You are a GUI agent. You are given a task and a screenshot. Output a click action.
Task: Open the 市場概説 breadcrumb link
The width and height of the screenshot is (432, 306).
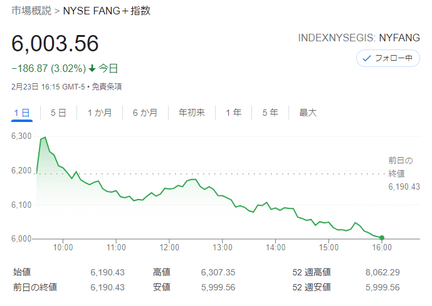point(31,11)
